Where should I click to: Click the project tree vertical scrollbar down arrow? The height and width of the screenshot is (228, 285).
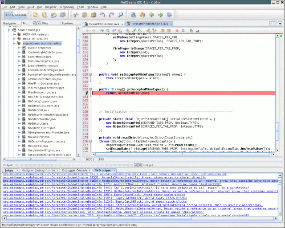coord(78,155)
